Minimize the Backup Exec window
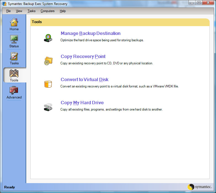 point(192,2)
